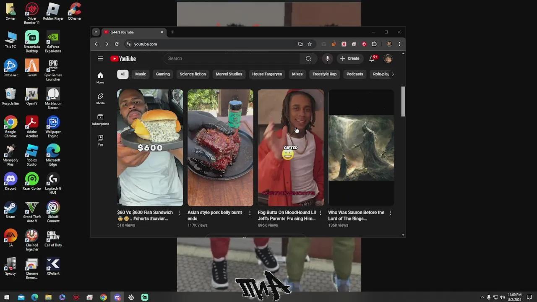Open the Razer Cortex desktop shortcut
This screenshot has width=537, height=302.
pyautogui.click(x=32, y=181)
